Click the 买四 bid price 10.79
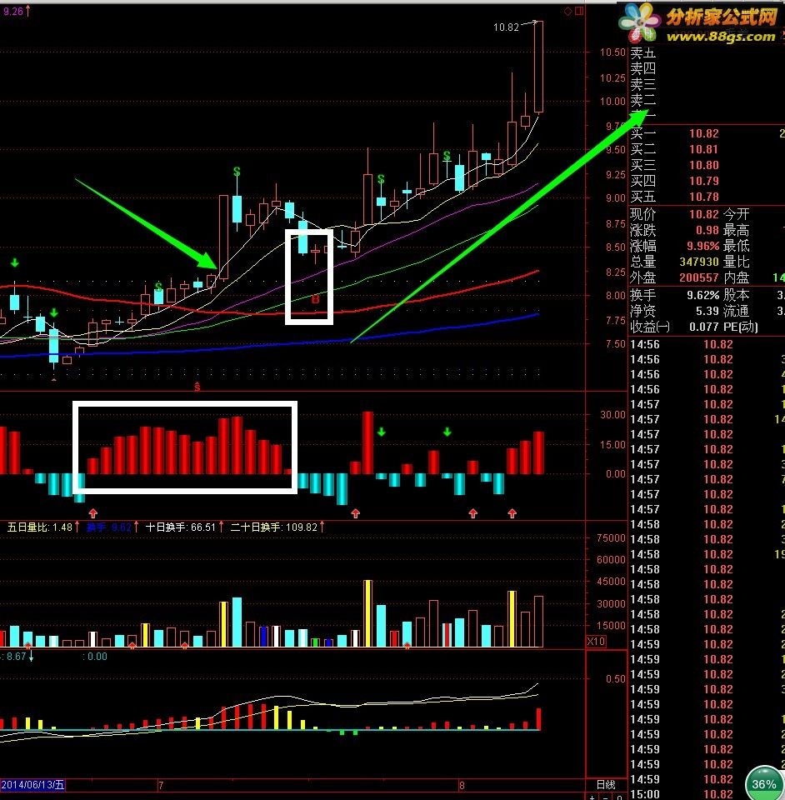The height and width of the screenshot is (800, 785). tap(704, 181)
